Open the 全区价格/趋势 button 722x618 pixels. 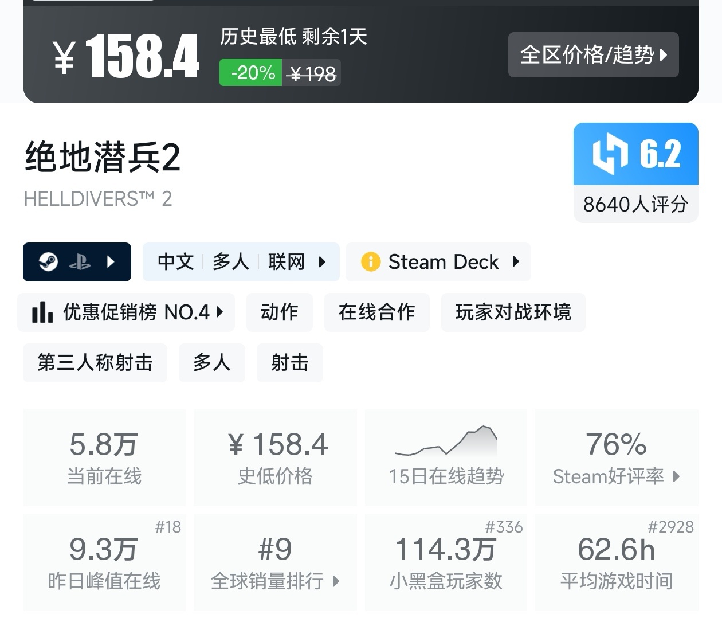[x=593, y=55]
